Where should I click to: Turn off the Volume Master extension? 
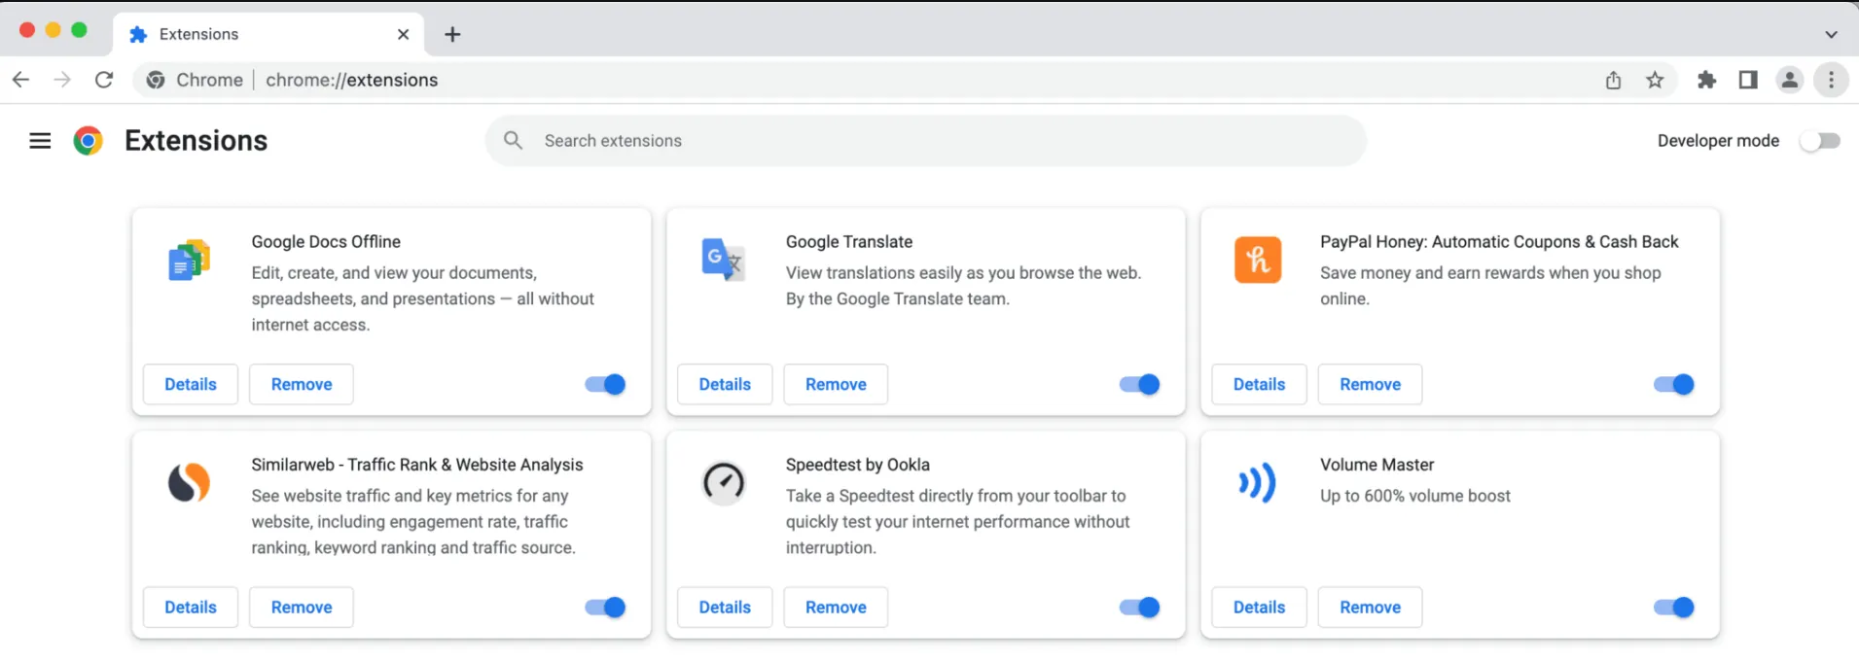1673,608
